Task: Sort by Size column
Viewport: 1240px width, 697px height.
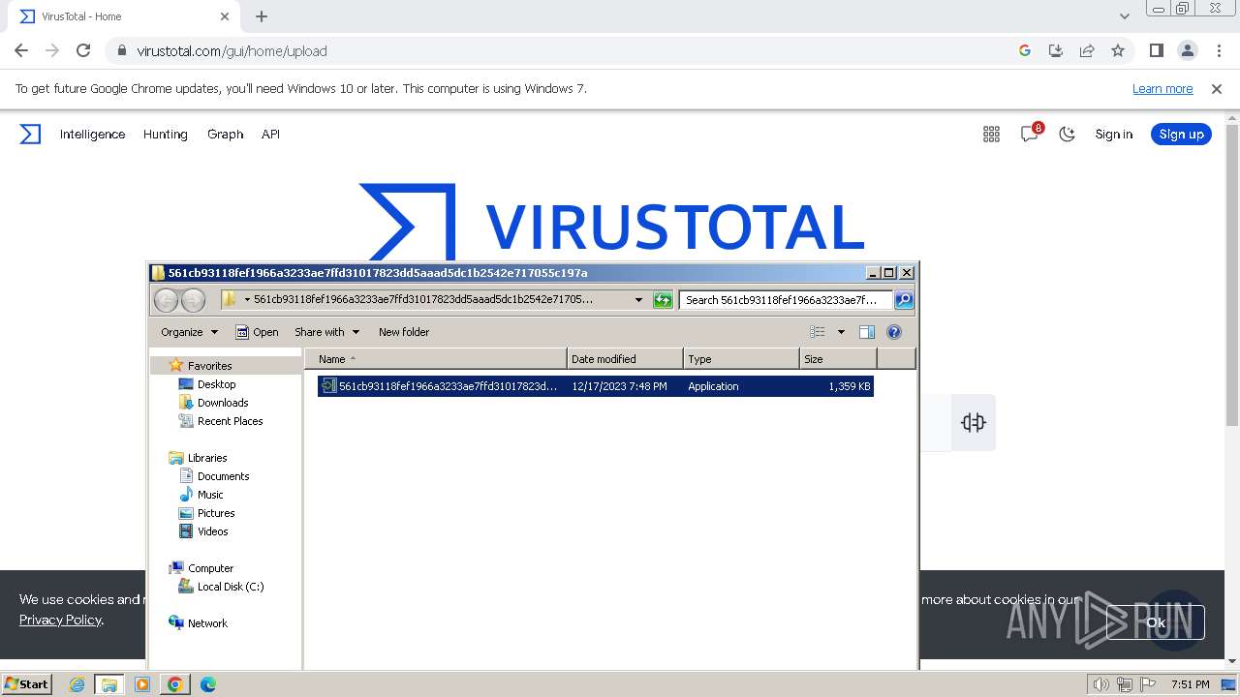Action: click(x=838, y=359)
